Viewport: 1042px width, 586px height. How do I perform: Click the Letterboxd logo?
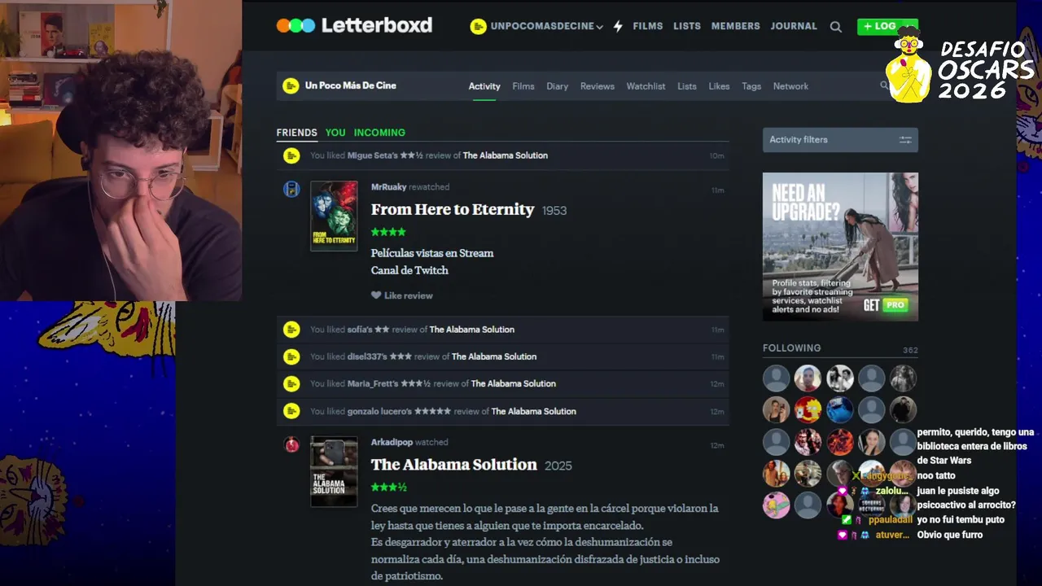pyautogui.click(x=354, y=25)
